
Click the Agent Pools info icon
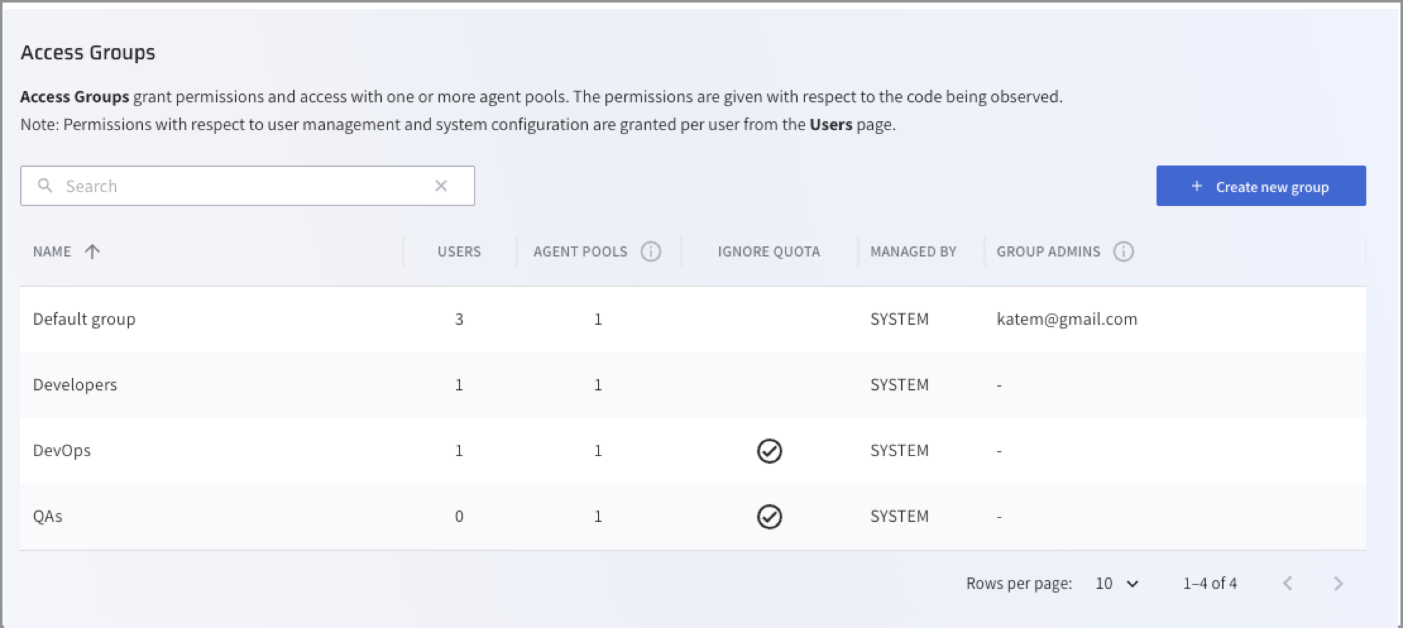click(650, 251)
